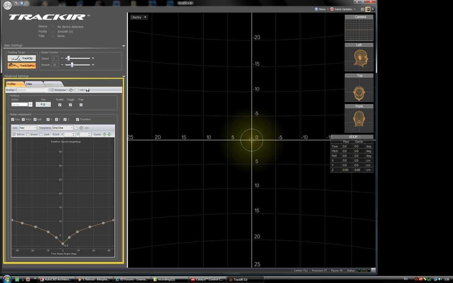
Task: Add a new profile with plus icon
Action: pos(71,90)
